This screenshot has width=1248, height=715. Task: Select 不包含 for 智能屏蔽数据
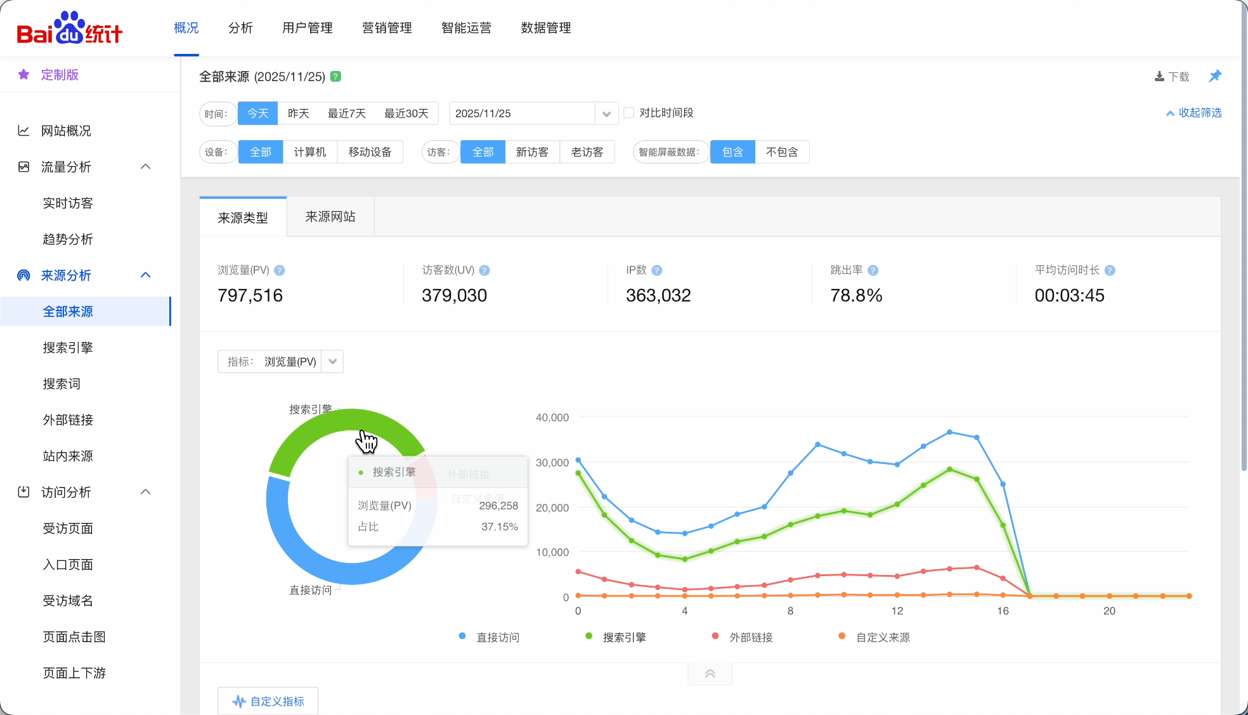coord(781,152)
